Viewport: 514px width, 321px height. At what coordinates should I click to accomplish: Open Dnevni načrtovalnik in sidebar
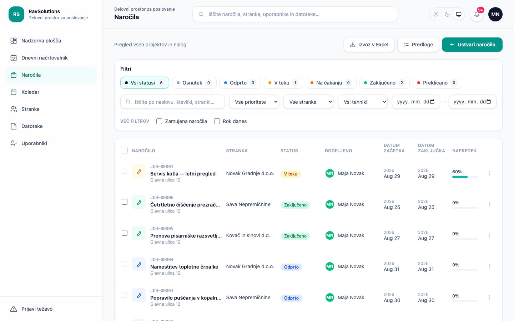(51, 58)
